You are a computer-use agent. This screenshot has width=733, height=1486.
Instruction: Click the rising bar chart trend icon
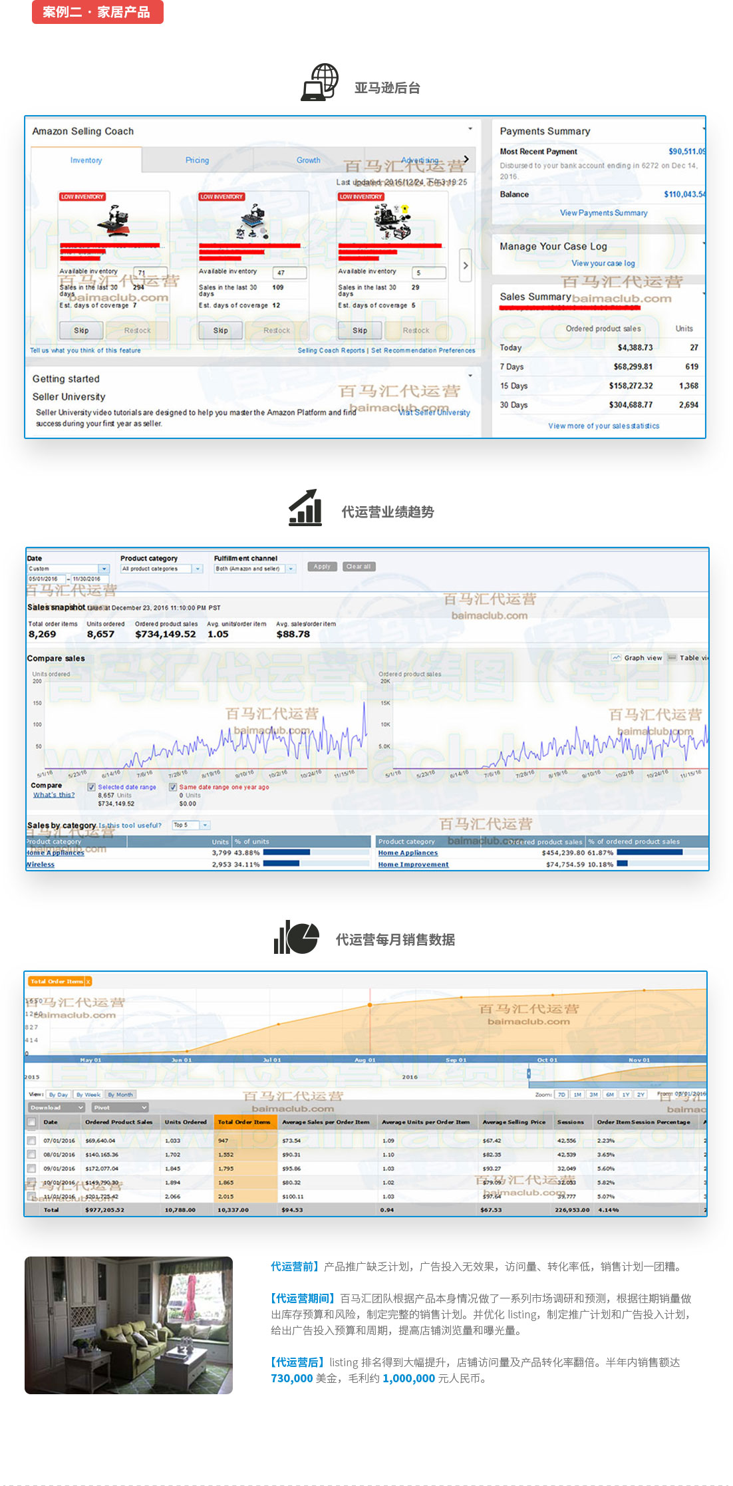coord(305,508)
